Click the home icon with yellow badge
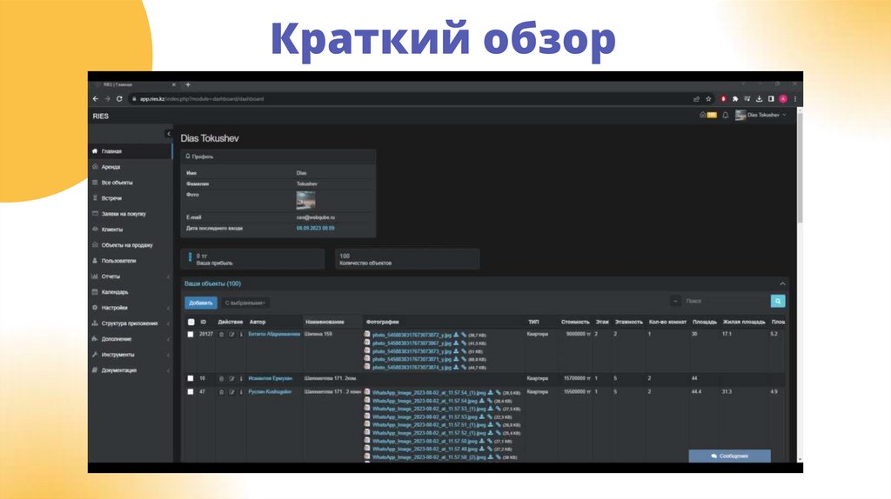This screenshot has height=499, width=891. pyautogui.click(x=707, y=115)
